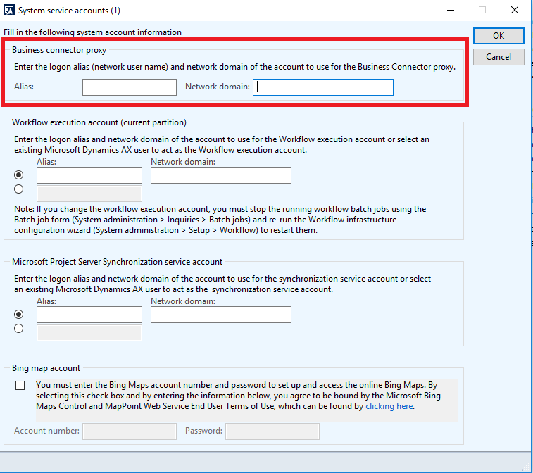Viewport: 533px width, 473px height.
Task: Select the Workflow execution Alias radio button
Action: tap(19, 175)
